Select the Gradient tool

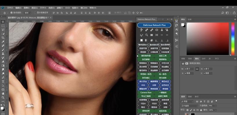(x=3, y=66)
